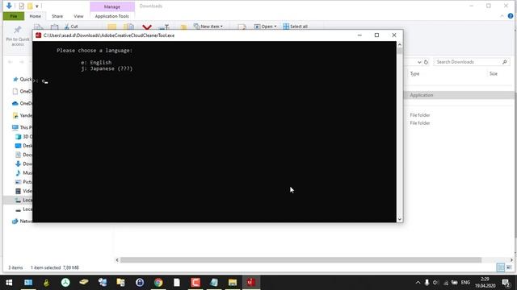Select Yandex item in navigation pane
This screenshot has width=517, height=290.
(x=22, y=115)
